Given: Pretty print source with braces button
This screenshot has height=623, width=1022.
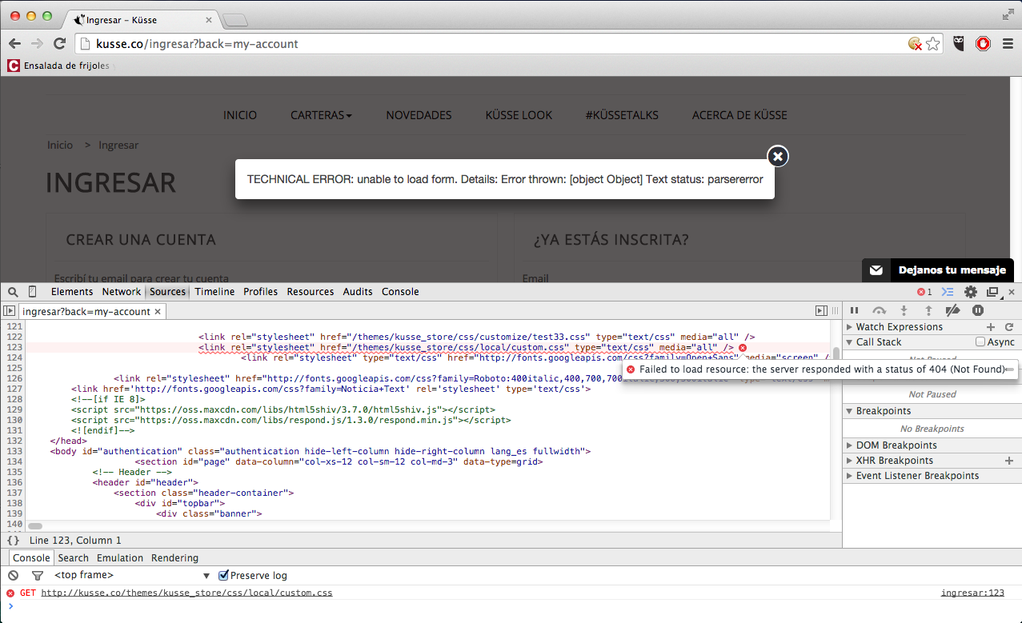Looking at the screenshot, I should click(x=13, y=541).
